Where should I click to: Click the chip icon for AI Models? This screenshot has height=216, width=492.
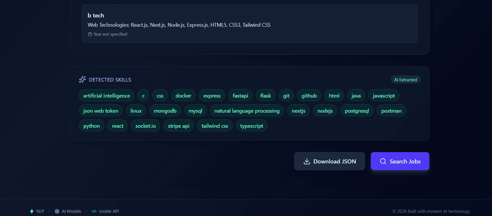[x=57, y=211]
